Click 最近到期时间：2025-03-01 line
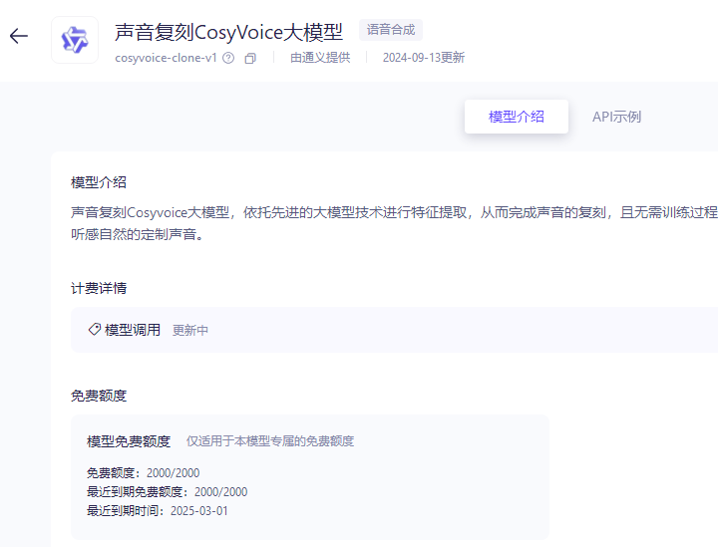The image size is (718, 547). [158, 511]
